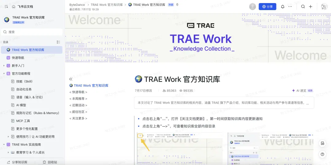The width and height of the screenshot is (331, 165).
Task: Click the globe icon of TRAE Work 官方知识库 header
Action: pyautogui.click(x=6, y=20)
